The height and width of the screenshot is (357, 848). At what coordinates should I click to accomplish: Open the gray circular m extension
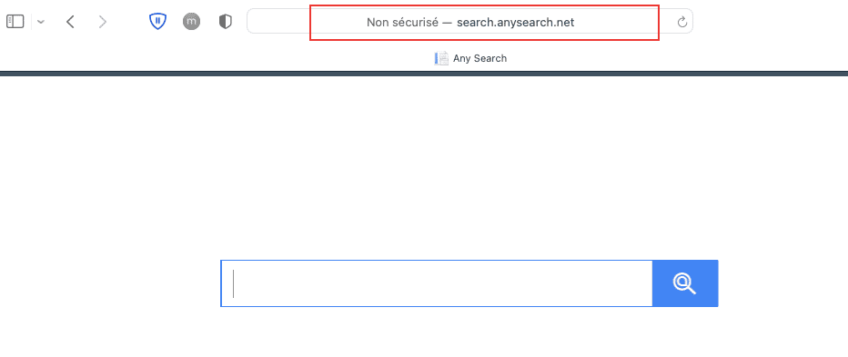point(191,22)
